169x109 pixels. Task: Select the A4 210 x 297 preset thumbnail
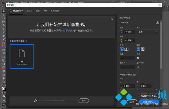(22, 57)
